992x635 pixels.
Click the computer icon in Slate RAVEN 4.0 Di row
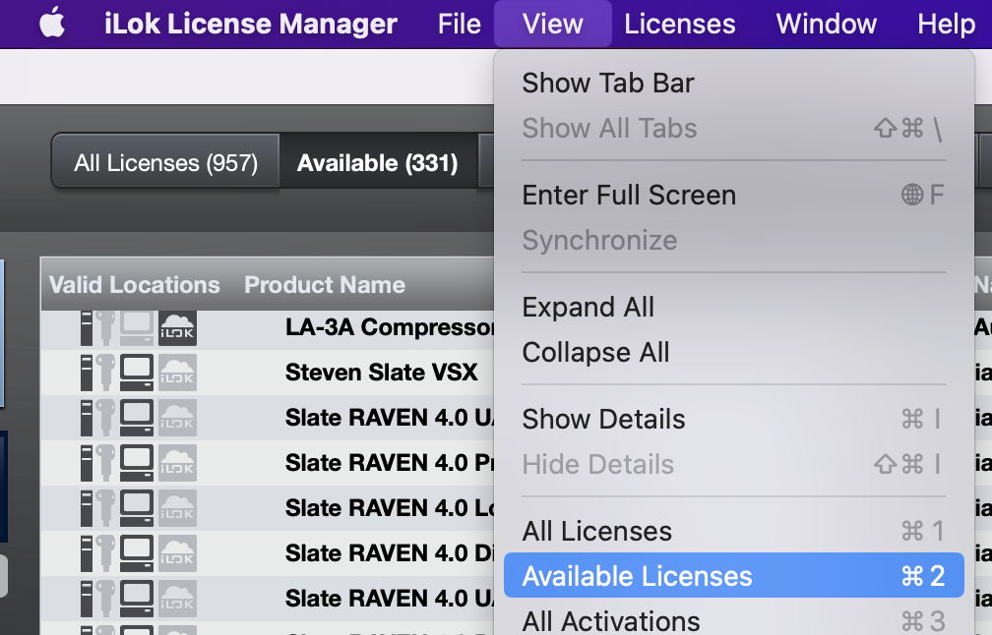137,553
